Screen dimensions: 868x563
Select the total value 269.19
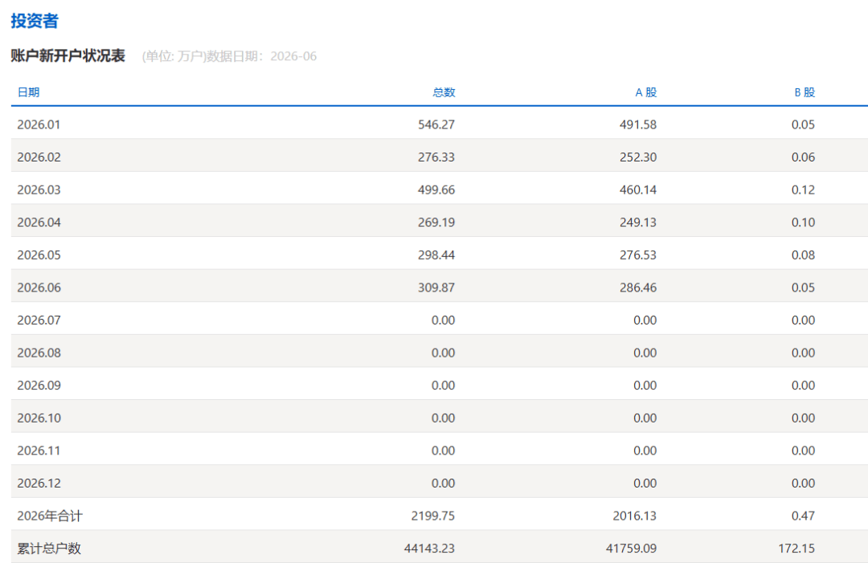tap(436, 222)
